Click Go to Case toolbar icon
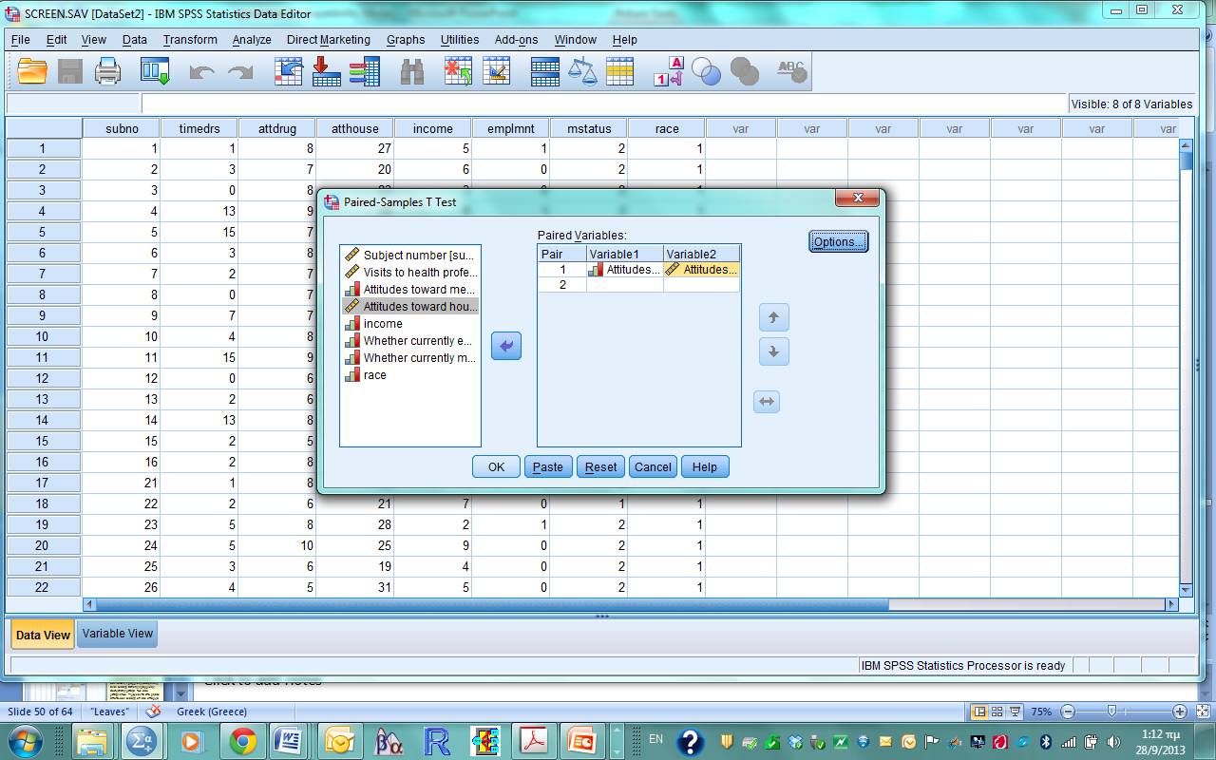1216x760 pixels. click(288, 71)
